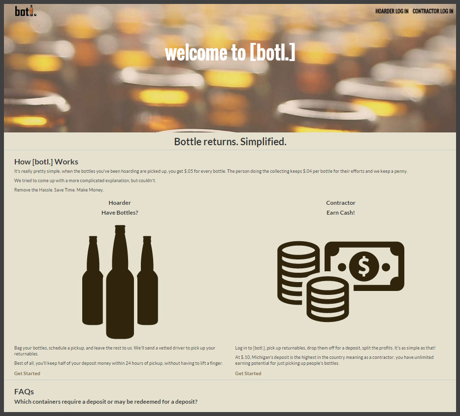Click the three bottles Hoarder illustration
Image resolution: width=460 pixels, height=416 pixels.
pos(120,282)
